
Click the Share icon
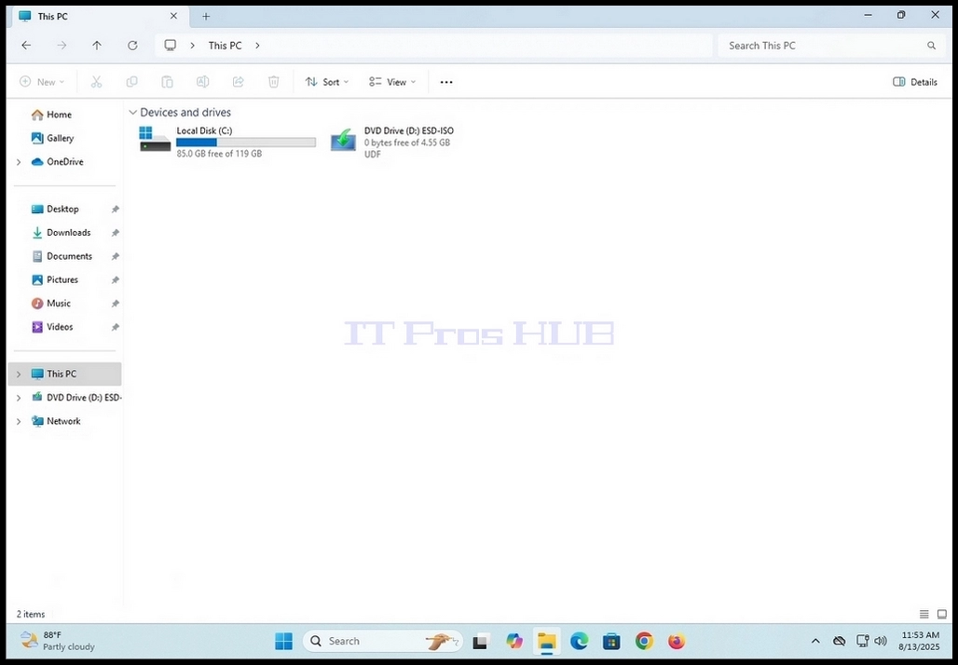(x=239, y=82)
